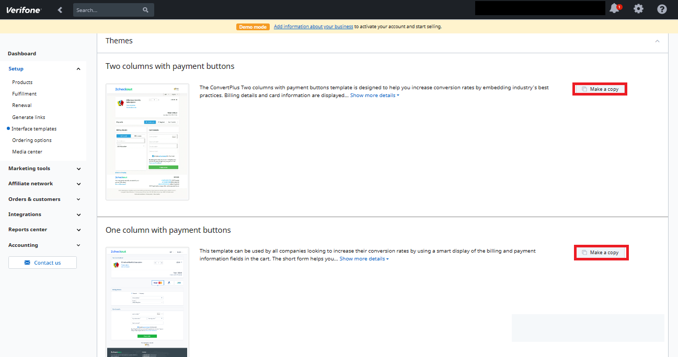This screenshot has height=357, width=678.
Task: Open the Dashboard page
Action: tap(22, 54)
